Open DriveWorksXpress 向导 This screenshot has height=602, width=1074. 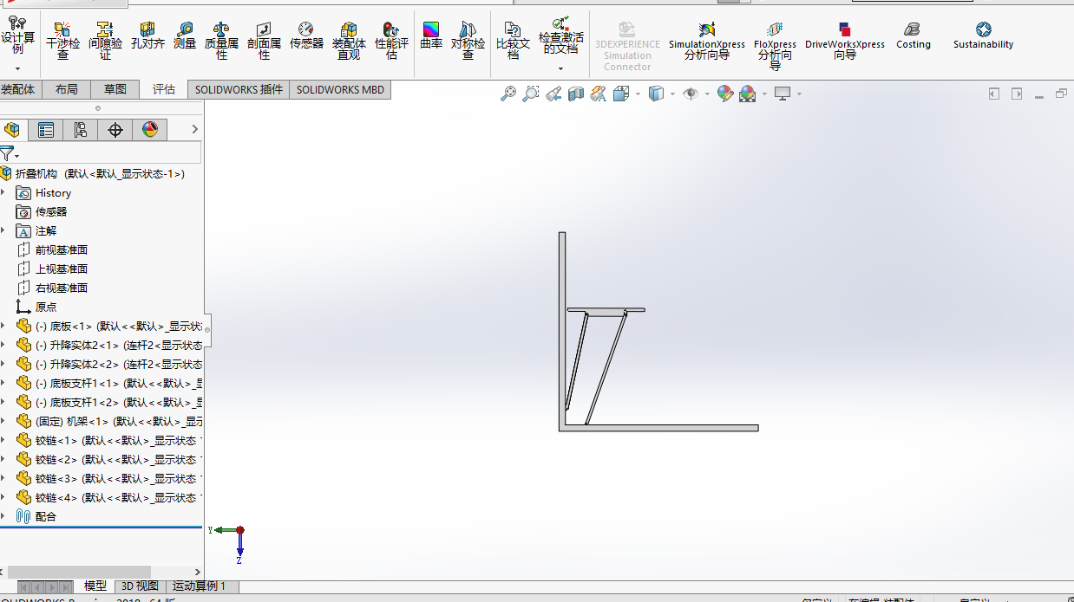point(845,41)
